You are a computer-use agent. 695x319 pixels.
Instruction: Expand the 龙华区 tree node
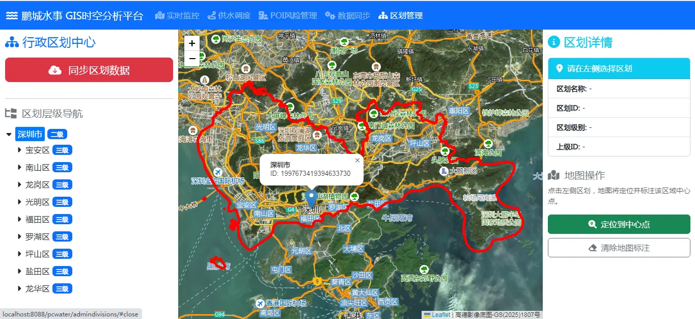point(19,288)
